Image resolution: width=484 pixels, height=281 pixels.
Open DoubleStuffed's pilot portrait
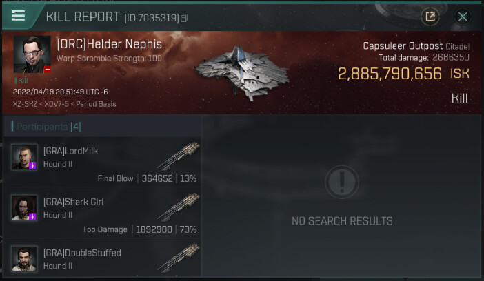[24, 258]
